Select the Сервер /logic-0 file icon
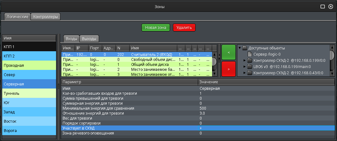Image resolution: width=337 pixels, height=141 pixels. (x=250, y=54)
